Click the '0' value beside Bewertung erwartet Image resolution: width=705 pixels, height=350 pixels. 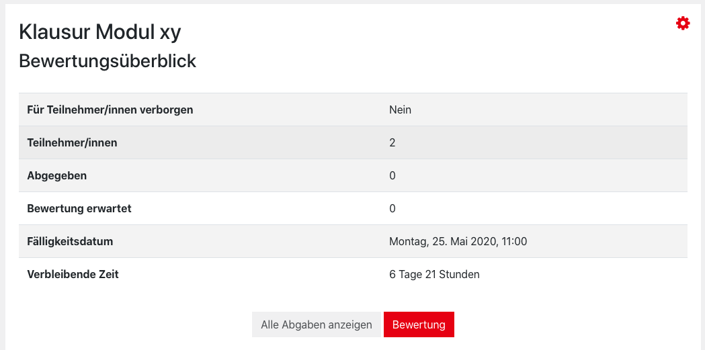[x=392, y=208]
